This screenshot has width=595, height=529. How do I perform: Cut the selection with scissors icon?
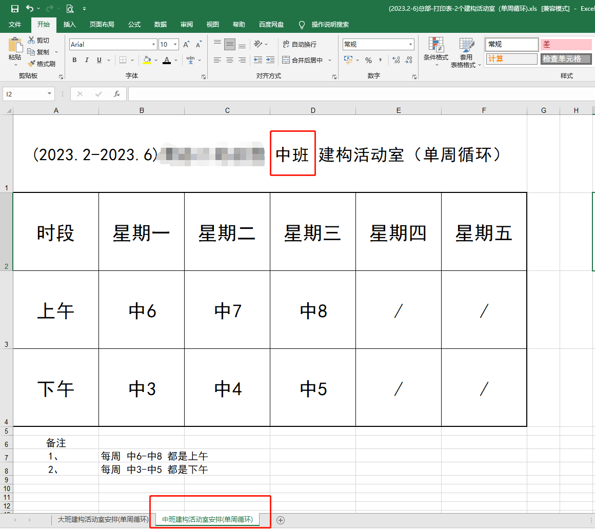tap(38, 40)
